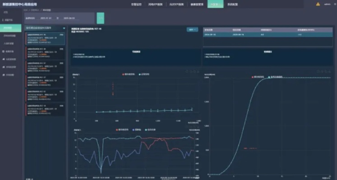The height and width of the screenshot is (180, 337).
Task: Click the teal search button beside date range
Action: pyautogui.click(x=100, y=18)
